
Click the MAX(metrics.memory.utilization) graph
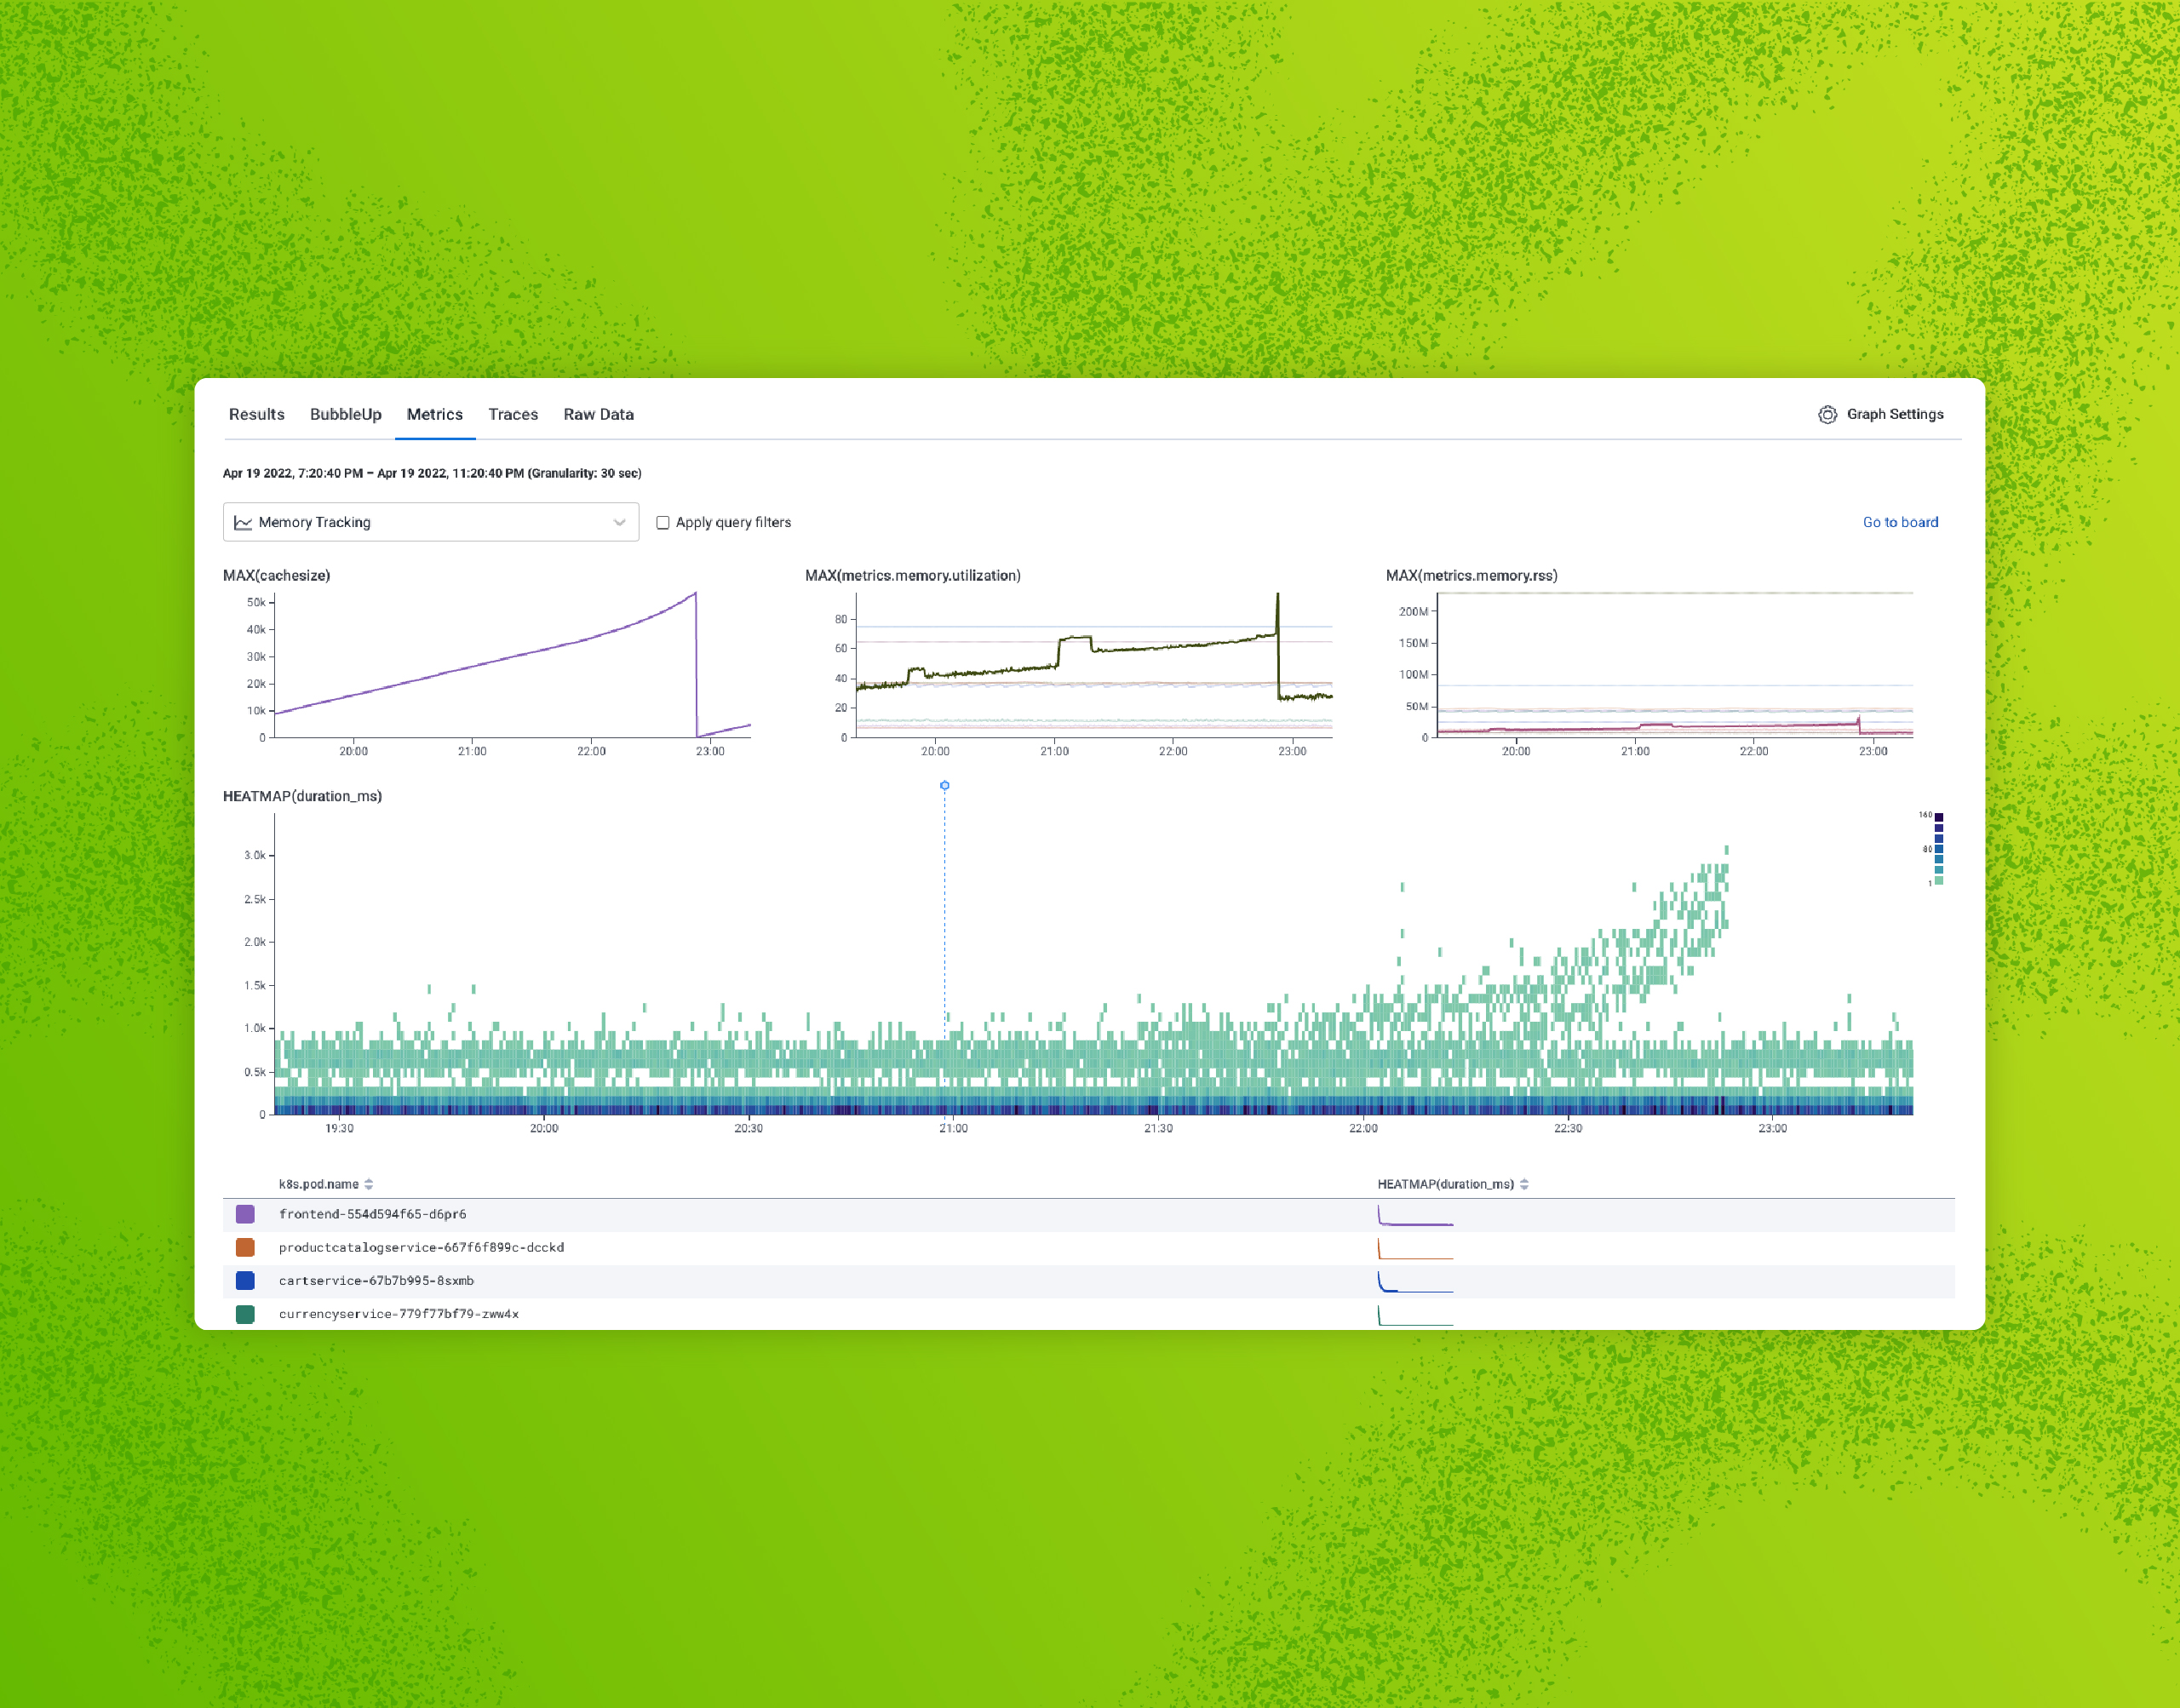click(1094, 665)
